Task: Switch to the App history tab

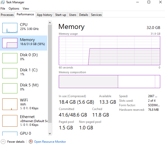Action: [x=44, y=15]
